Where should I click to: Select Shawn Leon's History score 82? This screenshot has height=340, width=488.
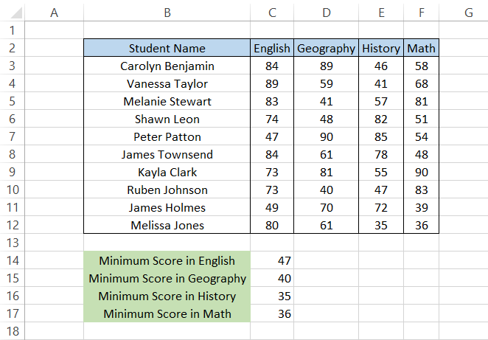[380, 119]
